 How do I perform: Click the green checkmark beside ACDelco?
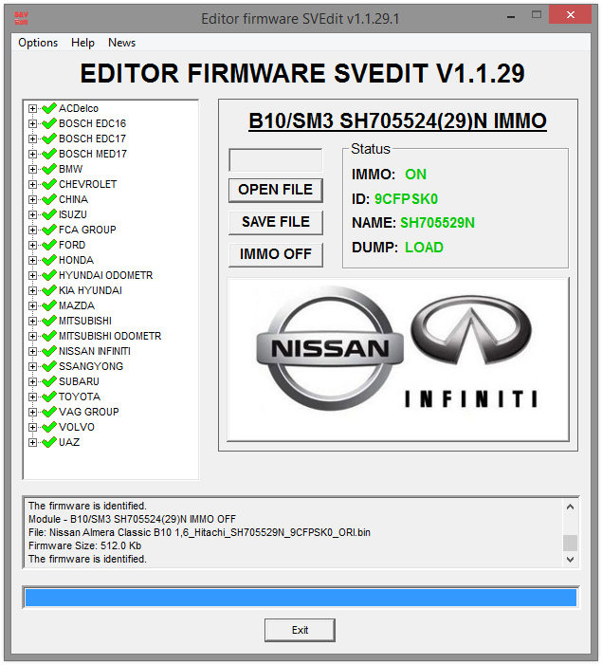49,108
